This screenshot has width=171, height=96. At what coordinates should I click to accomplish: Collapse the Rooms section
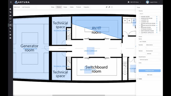click(138, 11)
